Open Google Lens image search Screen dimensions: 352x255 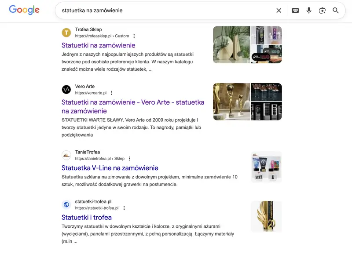(323, 10)
